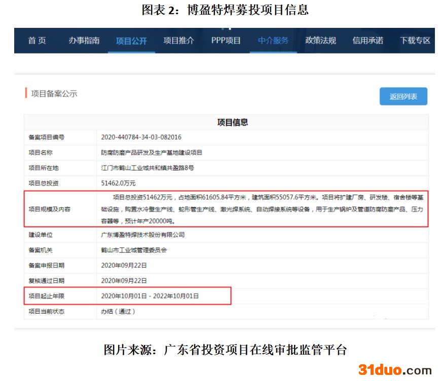This screenshot has width=441, height=381.
Task: Click the project address 江门市鹤山工业城共和镇共盈路8号
Action: coord(148,168)
